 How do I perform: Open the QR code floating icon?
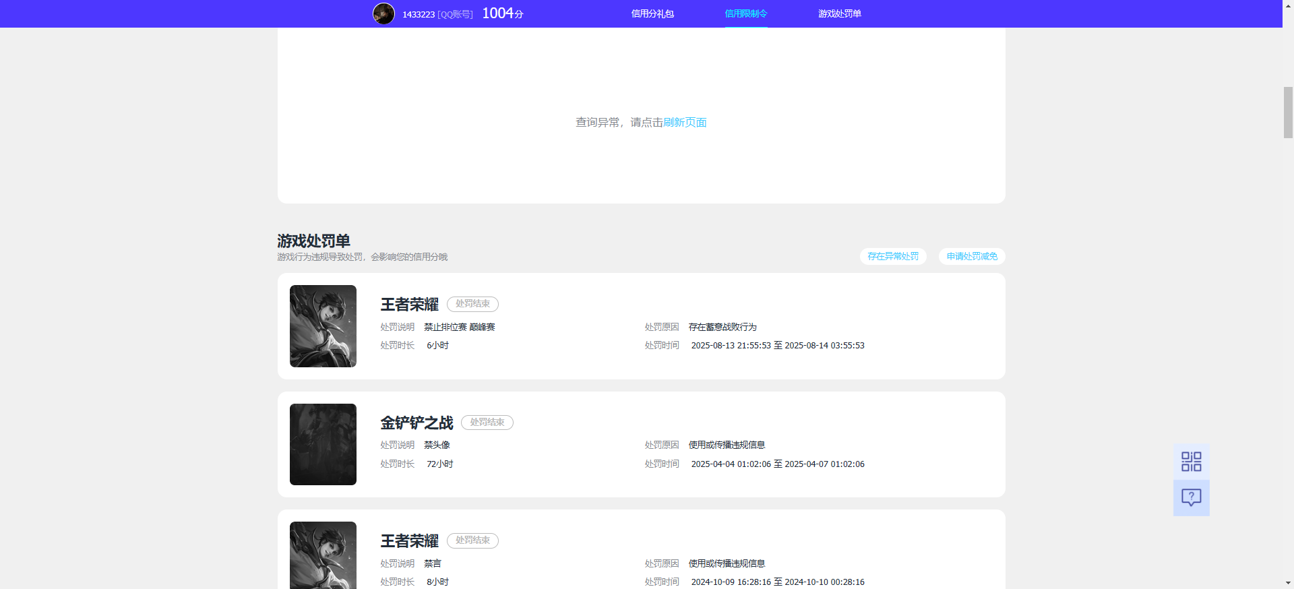pos(1191,462)
